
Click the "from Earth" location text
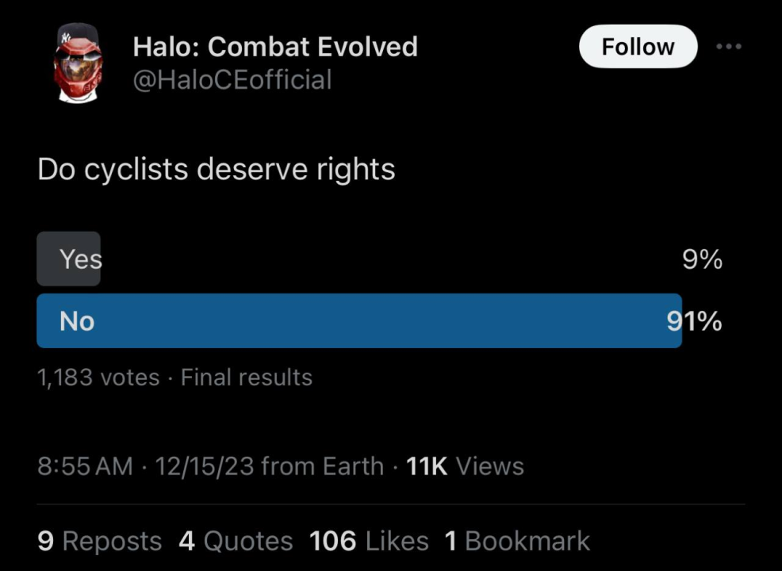point(322,466)
